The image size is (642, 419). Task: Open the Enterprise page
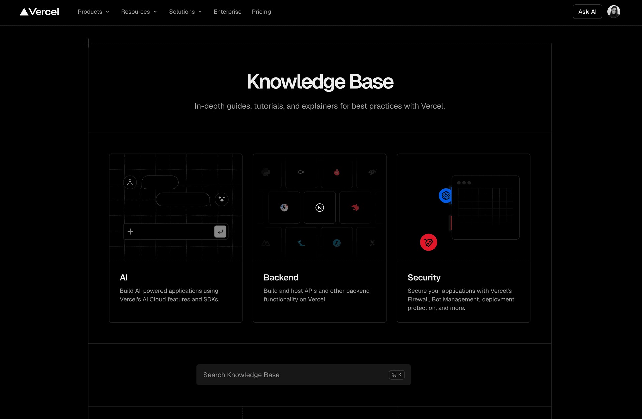(227, 12)
